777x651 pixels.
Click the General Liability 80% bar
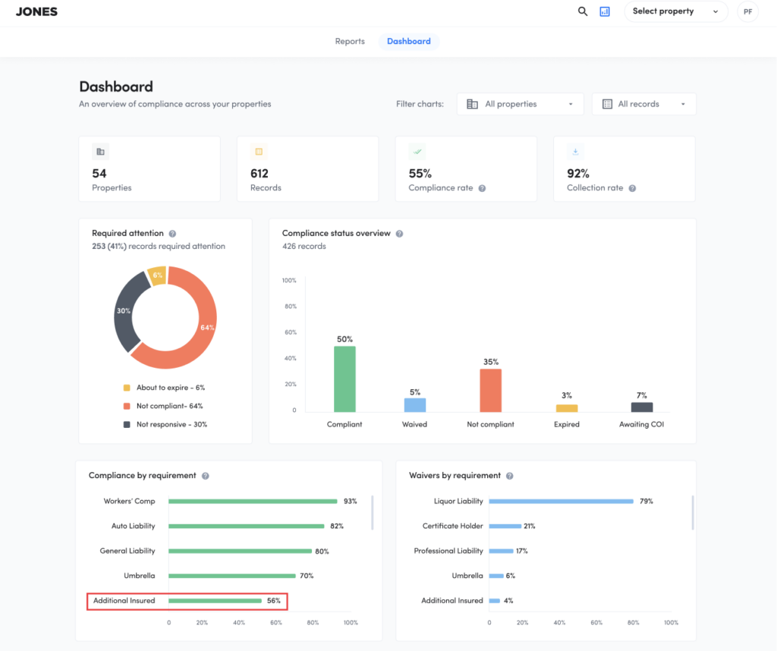click(x=240, y=551)
